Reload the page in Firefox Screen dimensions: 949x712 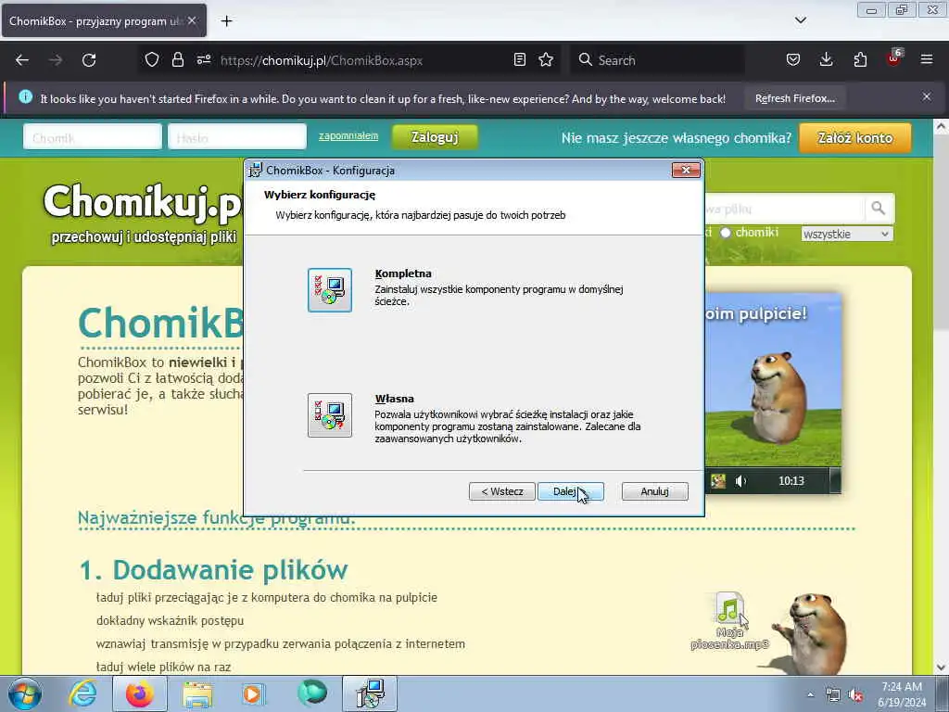pos(89,60)
